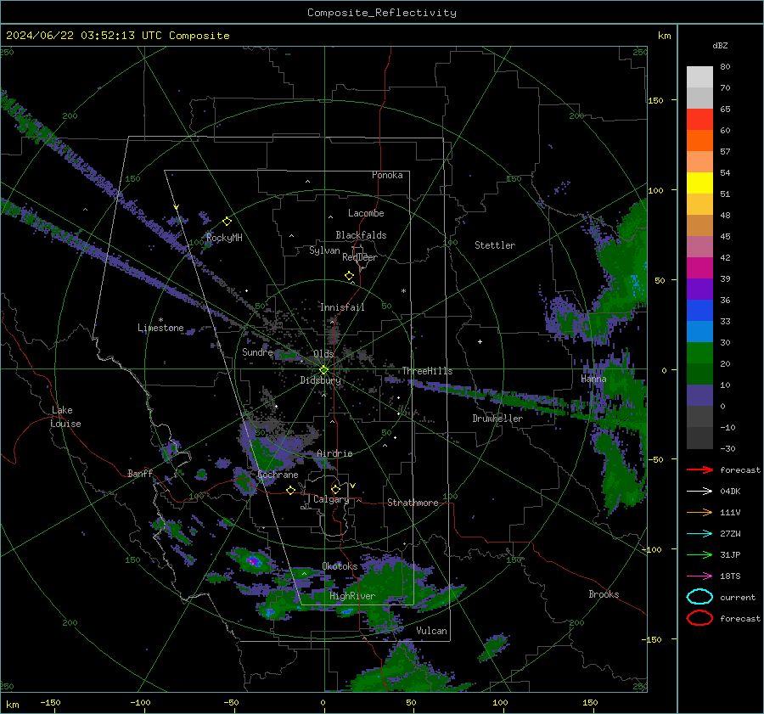Click the yellow diamond marker below Cochrane
The width and height of the screenshot is (764, 714).
click(x=290, y=490)
